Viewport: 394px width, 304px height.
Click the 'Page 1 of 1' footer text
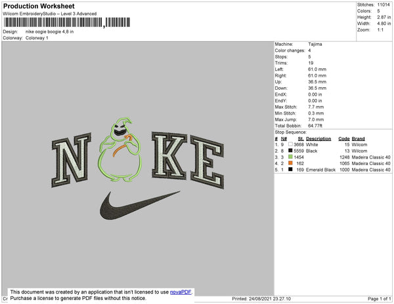[380, 299]
